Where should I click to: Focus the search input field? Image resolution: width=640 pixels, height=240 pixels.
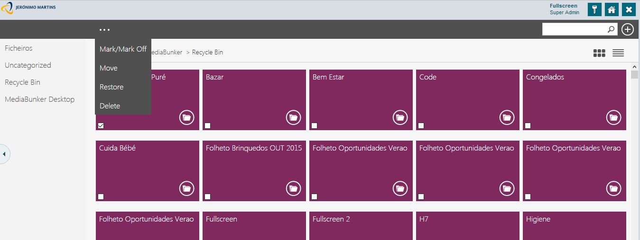(x=575, y=29)
